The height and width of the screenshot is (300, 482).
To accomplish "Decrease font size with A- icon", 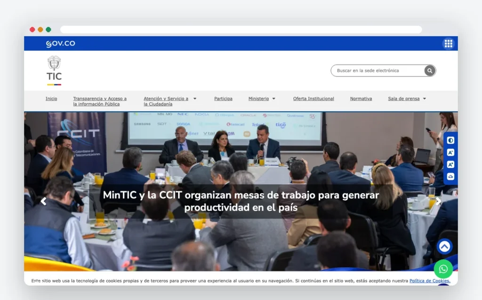I will (x=450, y=153).
